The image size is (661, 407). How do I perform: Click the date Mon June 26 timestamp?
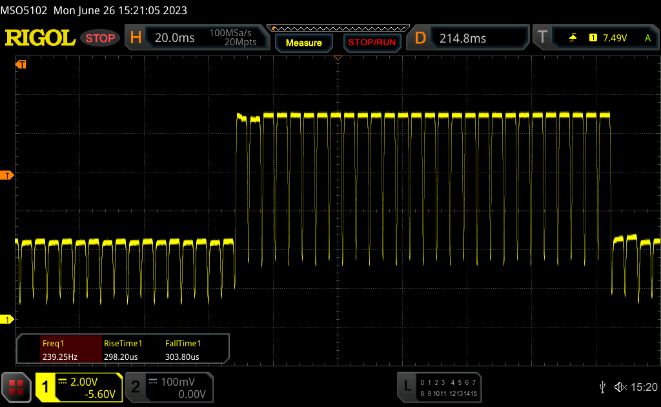coord(120,10)
